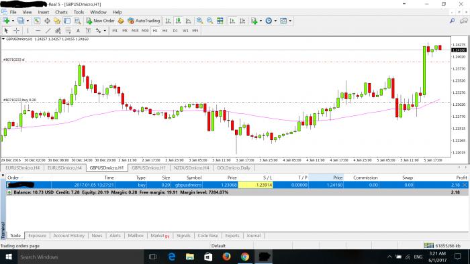
Task: Click the New Order button
Action: [x=100, y=21]
